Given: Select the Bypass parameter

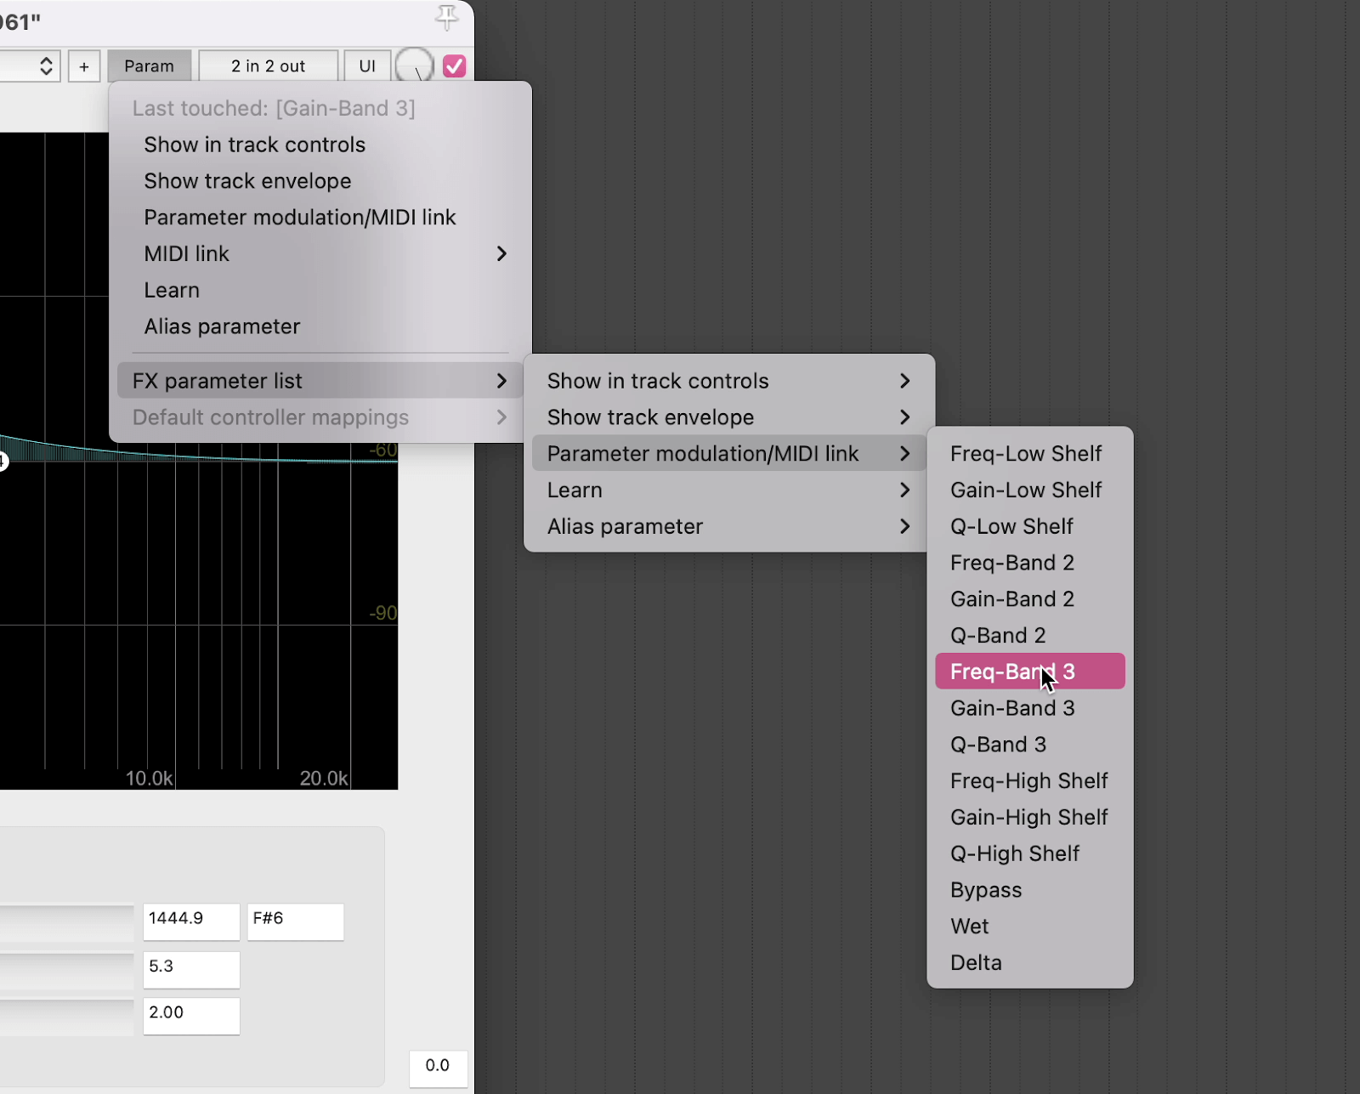Looking at the screenshot, I should tap(1029, 890).
